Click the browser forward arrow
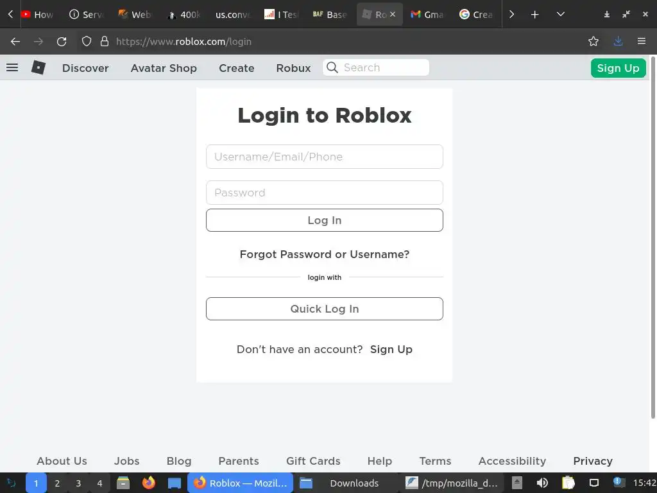Viewport: 657px width, 493px height. coord(38,42)
